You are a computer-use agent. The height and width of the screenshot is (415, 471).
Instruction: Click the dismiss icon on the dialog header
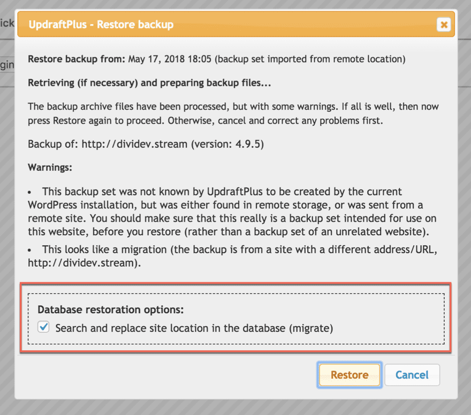444,25
